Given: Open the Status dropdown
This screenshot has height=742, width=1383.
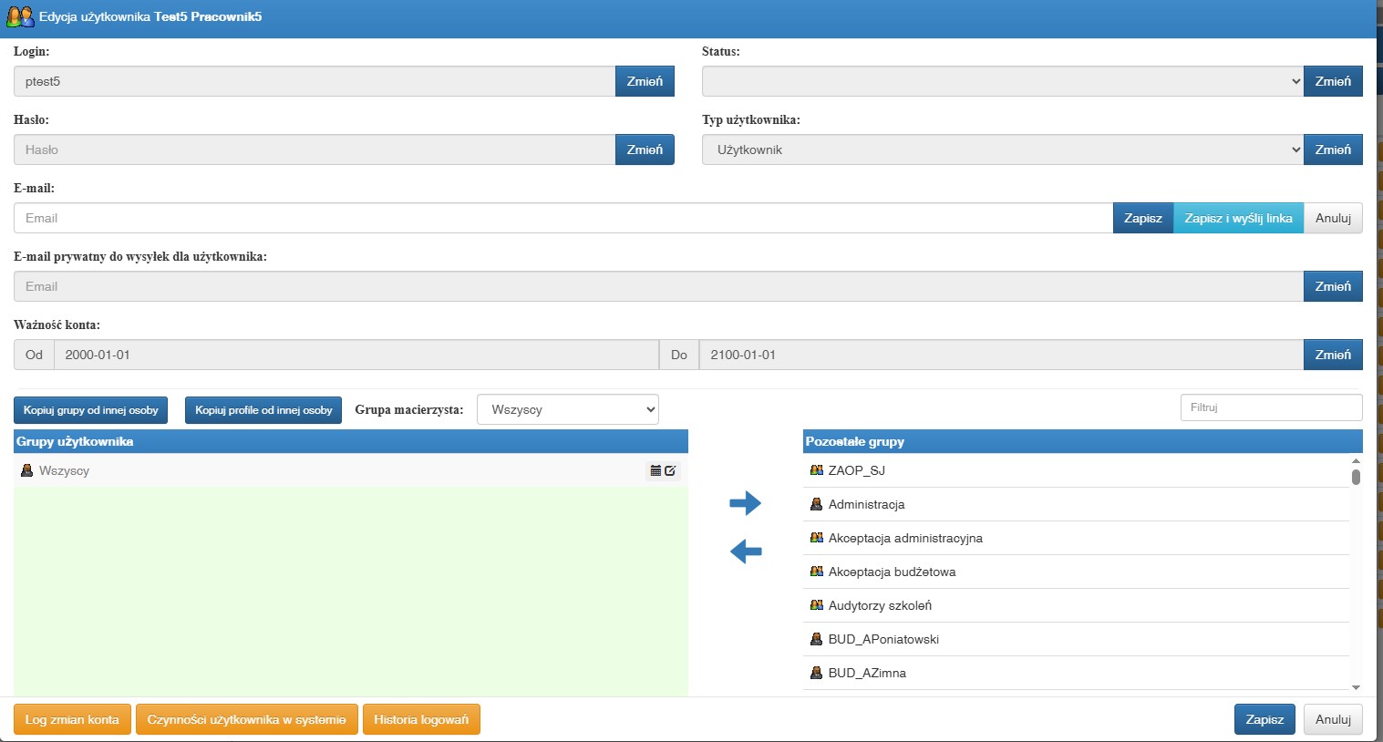Looking at the screenshot, I should (1003, 81).
